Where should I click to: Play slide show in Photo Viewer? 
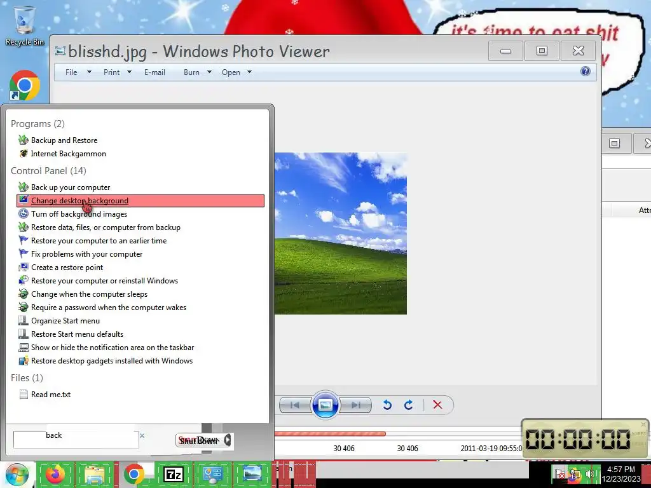click(325, 405)
